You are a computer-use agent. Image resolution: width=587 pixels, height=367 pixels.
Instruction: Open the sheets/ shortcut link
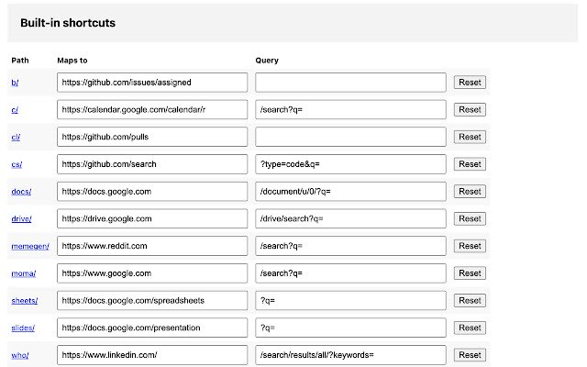point(25,301)
